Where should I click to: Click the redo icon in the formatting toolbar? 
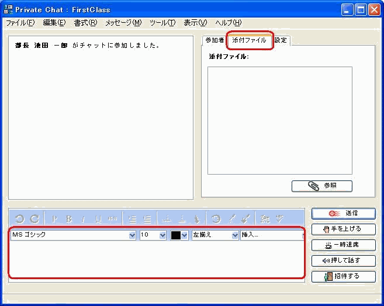pyautogui.click(x=34, y=219)
